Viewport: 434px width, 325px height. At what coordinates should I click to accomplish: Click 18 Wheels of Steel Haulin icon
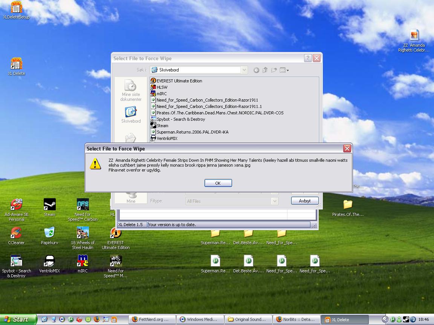coord(83,238)
